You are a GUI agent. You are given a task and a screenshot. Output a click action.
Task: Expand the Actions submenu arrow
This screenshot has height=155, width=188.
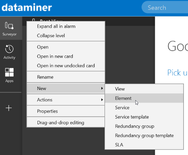102,100
